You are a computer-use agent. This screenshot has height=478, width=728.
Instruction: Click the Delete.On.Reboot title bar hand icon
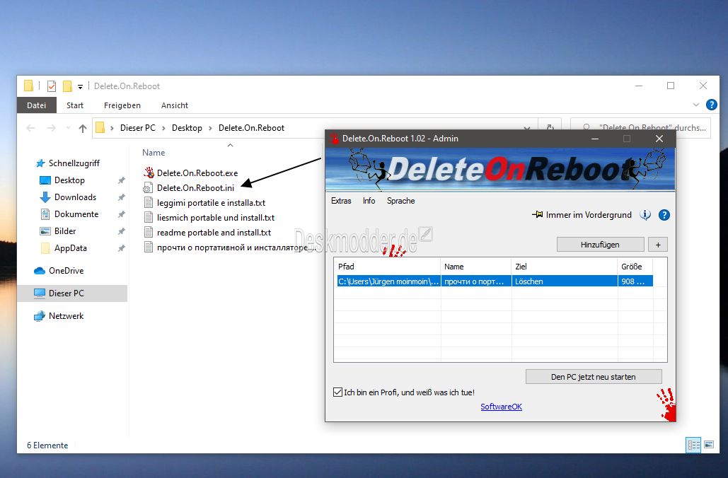tap(334, 139)
